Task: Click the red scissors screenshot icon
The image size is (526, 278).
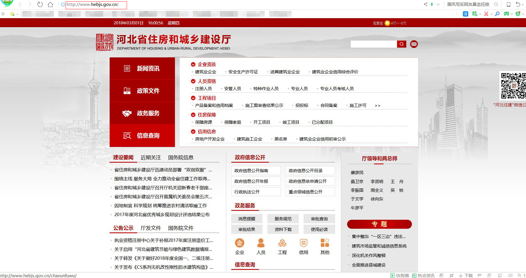Action: click(486, 14)
